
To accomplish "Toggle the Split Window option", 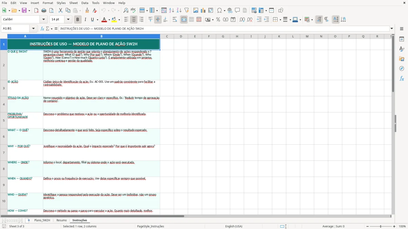I will point(271,11).
